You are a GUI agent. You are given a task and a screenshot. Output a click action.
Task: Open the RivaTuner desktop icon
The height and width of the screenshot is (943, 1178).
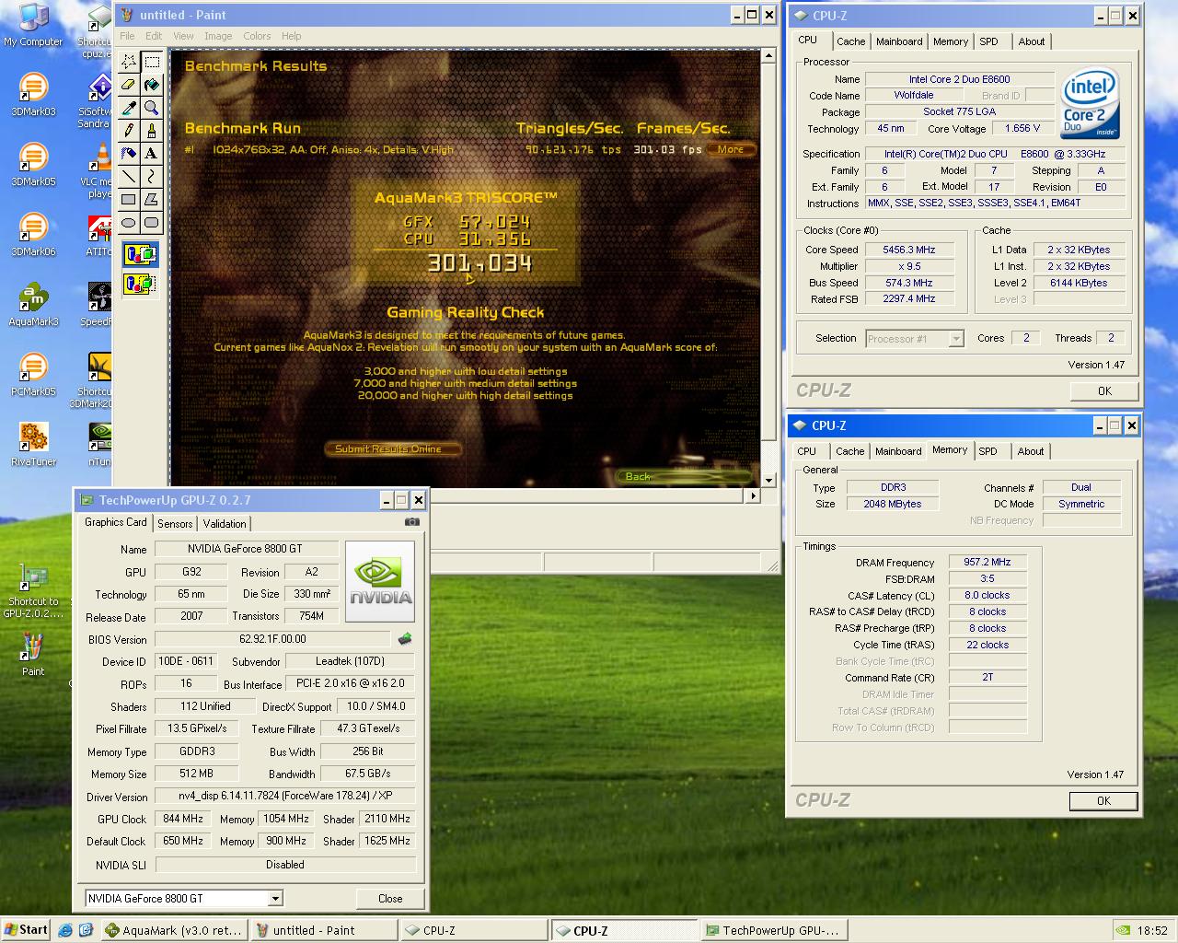click(33, 445)
